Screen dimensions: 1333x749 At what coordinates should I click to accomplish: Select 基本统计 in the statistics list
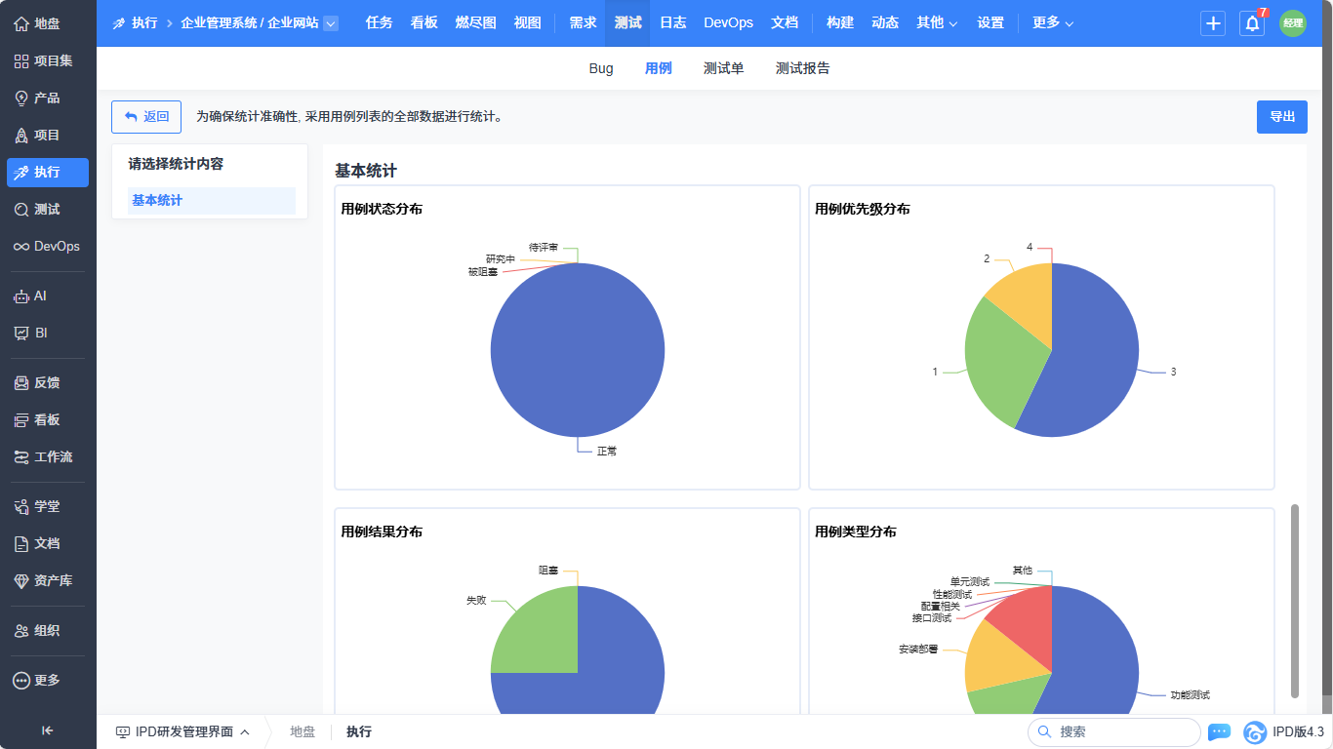pos(212,201)
